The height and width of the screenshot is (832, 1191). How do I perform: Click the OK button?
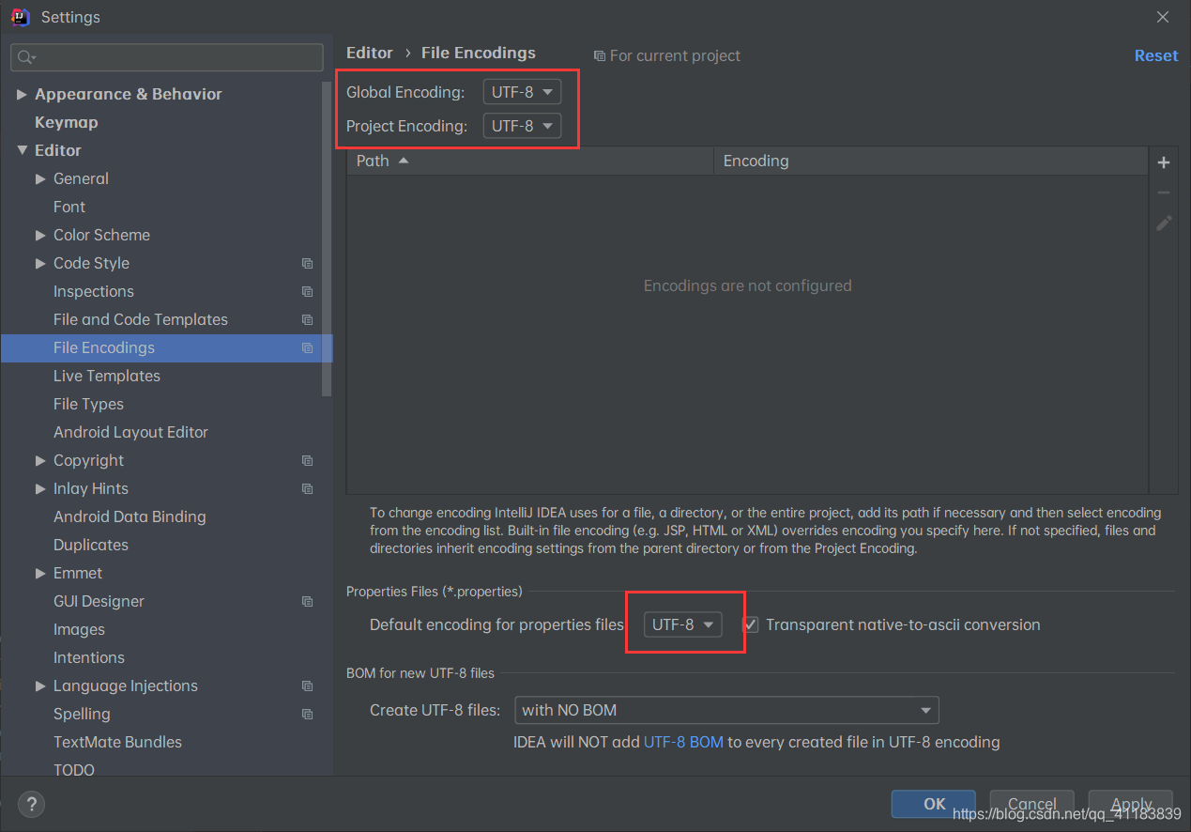pyautogui.click(x=935, y=804)
